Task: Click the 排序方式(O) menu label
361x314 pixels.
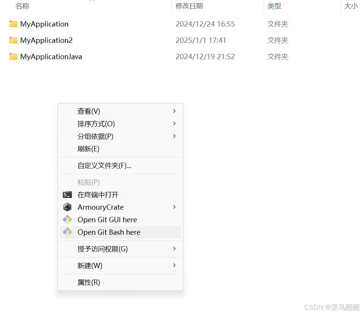Action: [x=96, y=124]
